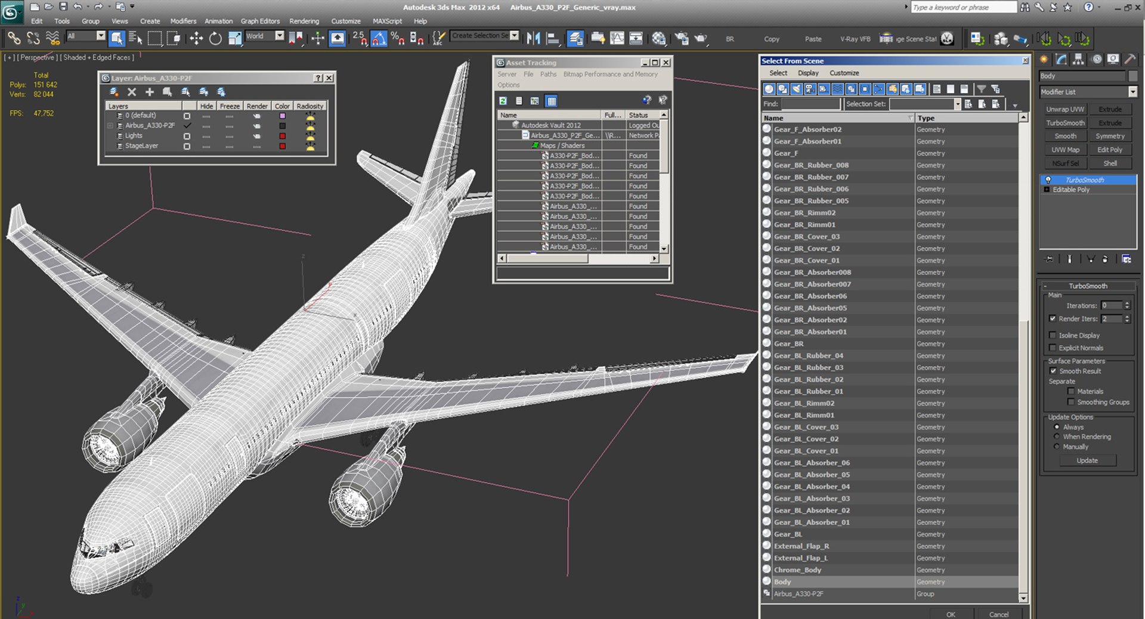Select the Always update radio button
Image resolution: width=1145 pixels, height=619 pixels.
point(1057,427)
